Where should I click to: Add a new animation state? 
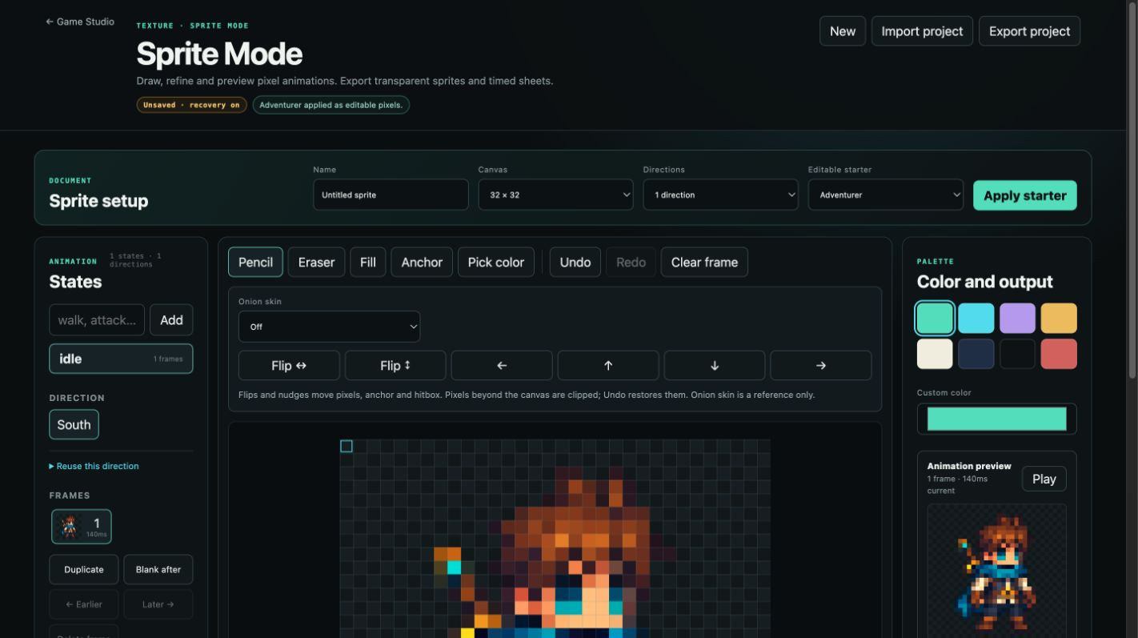click(171, 319)
